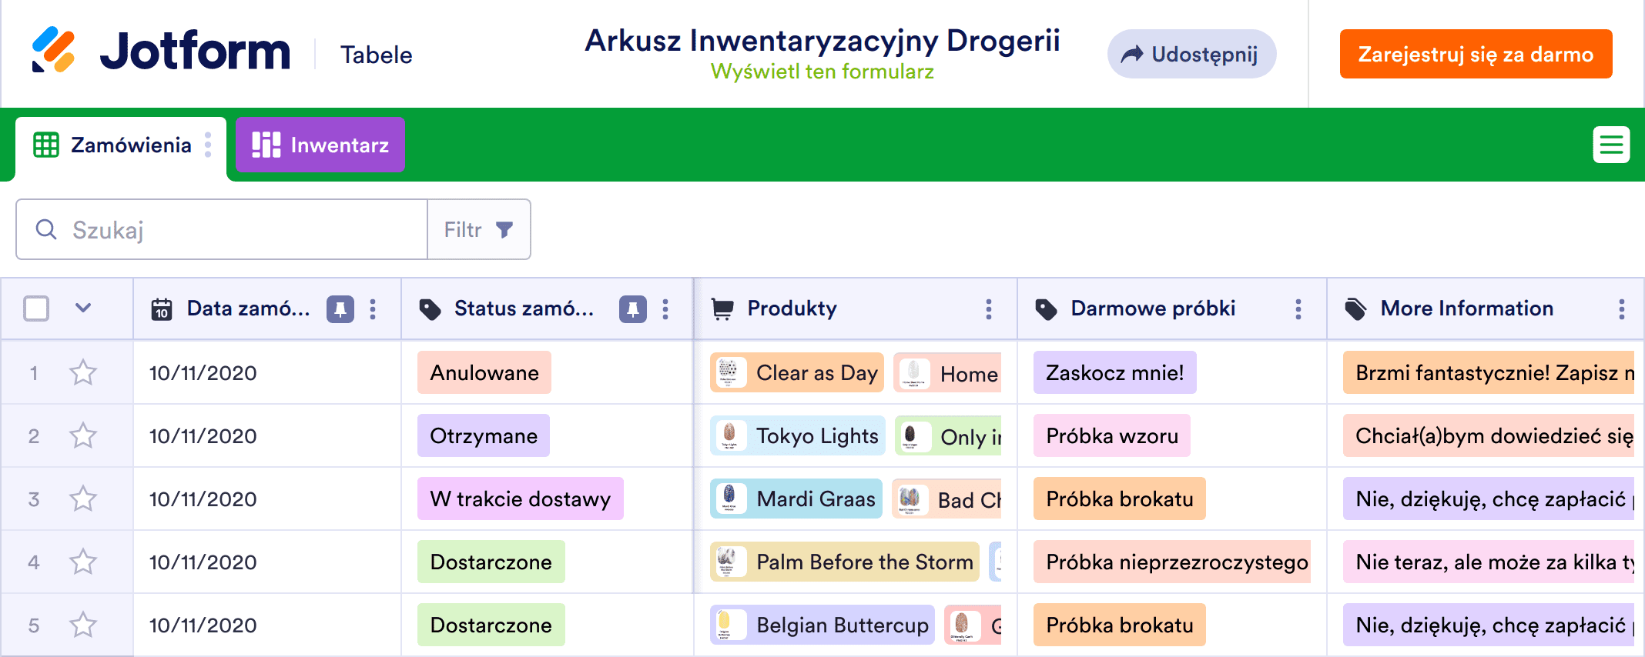The image size is (1645, 657).
Task: Open Produkty column three-dot options
Action: 988,309
